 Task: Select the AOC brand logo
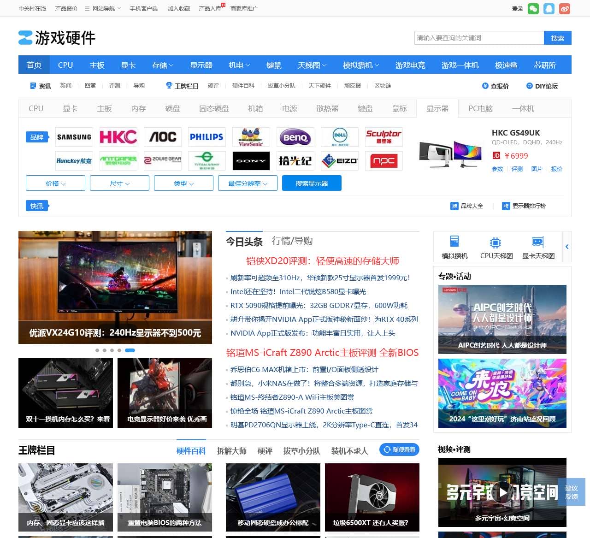(x=163, y=137)
